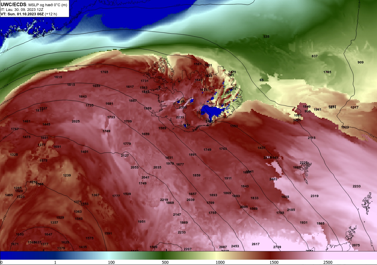Click the map value 1445
The image size is (377, 265).
(46, 124)
